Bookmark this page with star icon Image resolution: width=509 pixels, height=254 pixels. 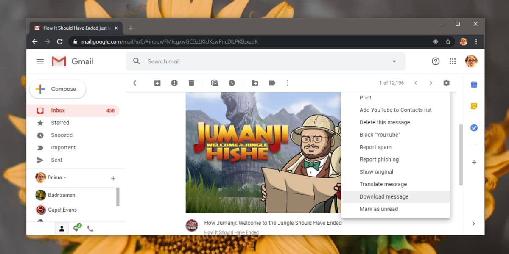tap(448, 41)
